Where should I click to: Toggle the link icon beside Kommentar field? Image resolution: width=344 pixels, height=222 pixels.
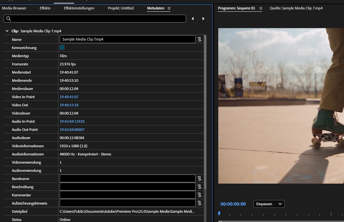coord(200,195)
